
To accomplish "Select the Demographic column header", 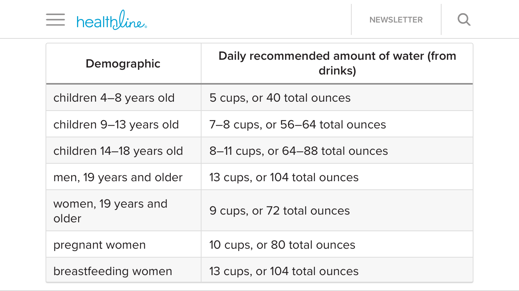I will coord(123,64).
